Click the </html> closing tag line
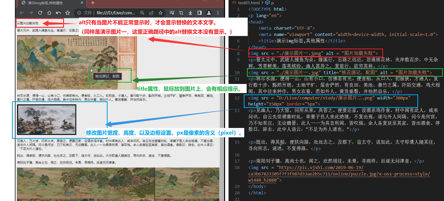Image resolution: width=444 pixels, height=201 pixels. coord(257,193)
